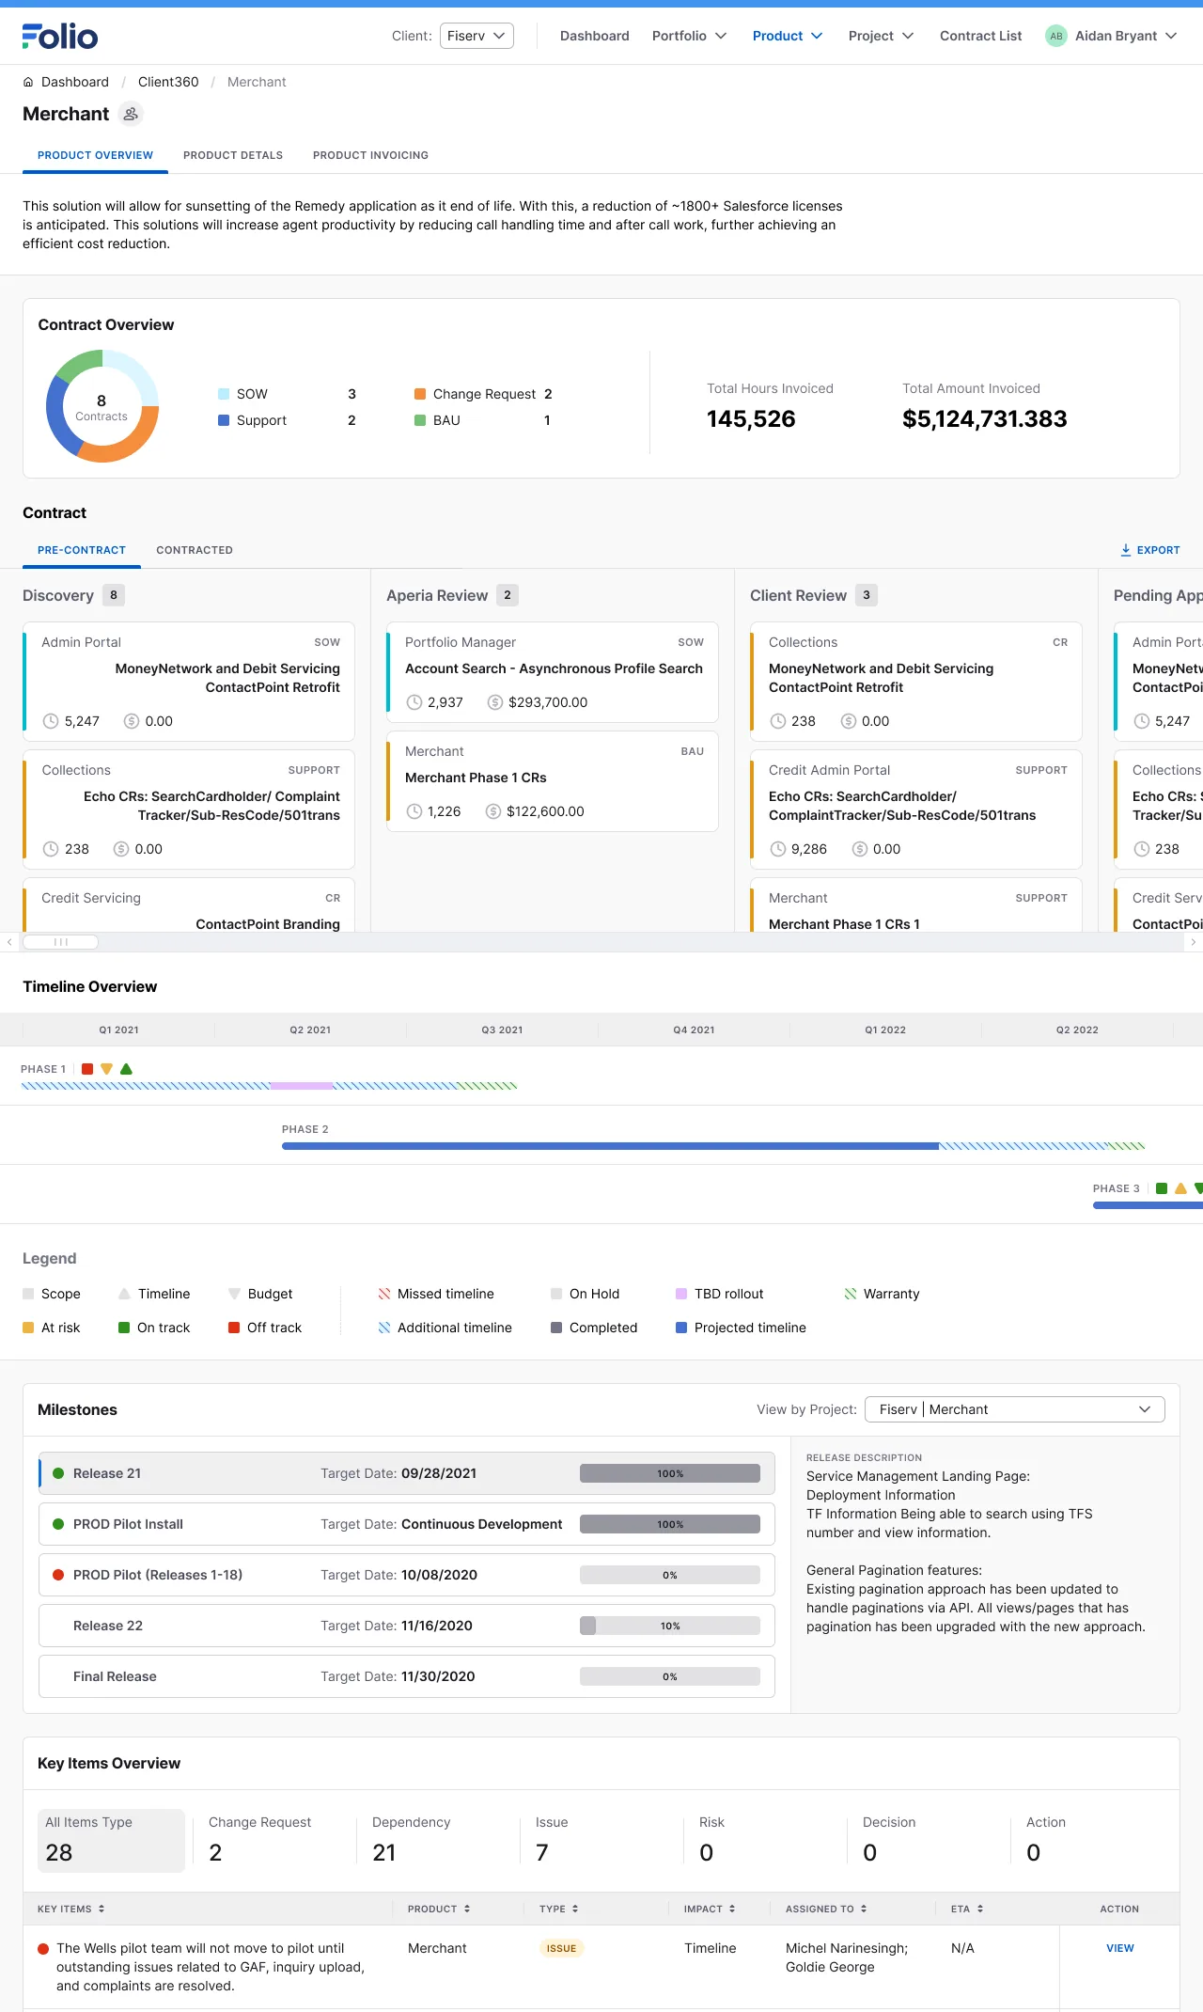Click the Dashboard breadcrumb link

[x=75, y=82]
